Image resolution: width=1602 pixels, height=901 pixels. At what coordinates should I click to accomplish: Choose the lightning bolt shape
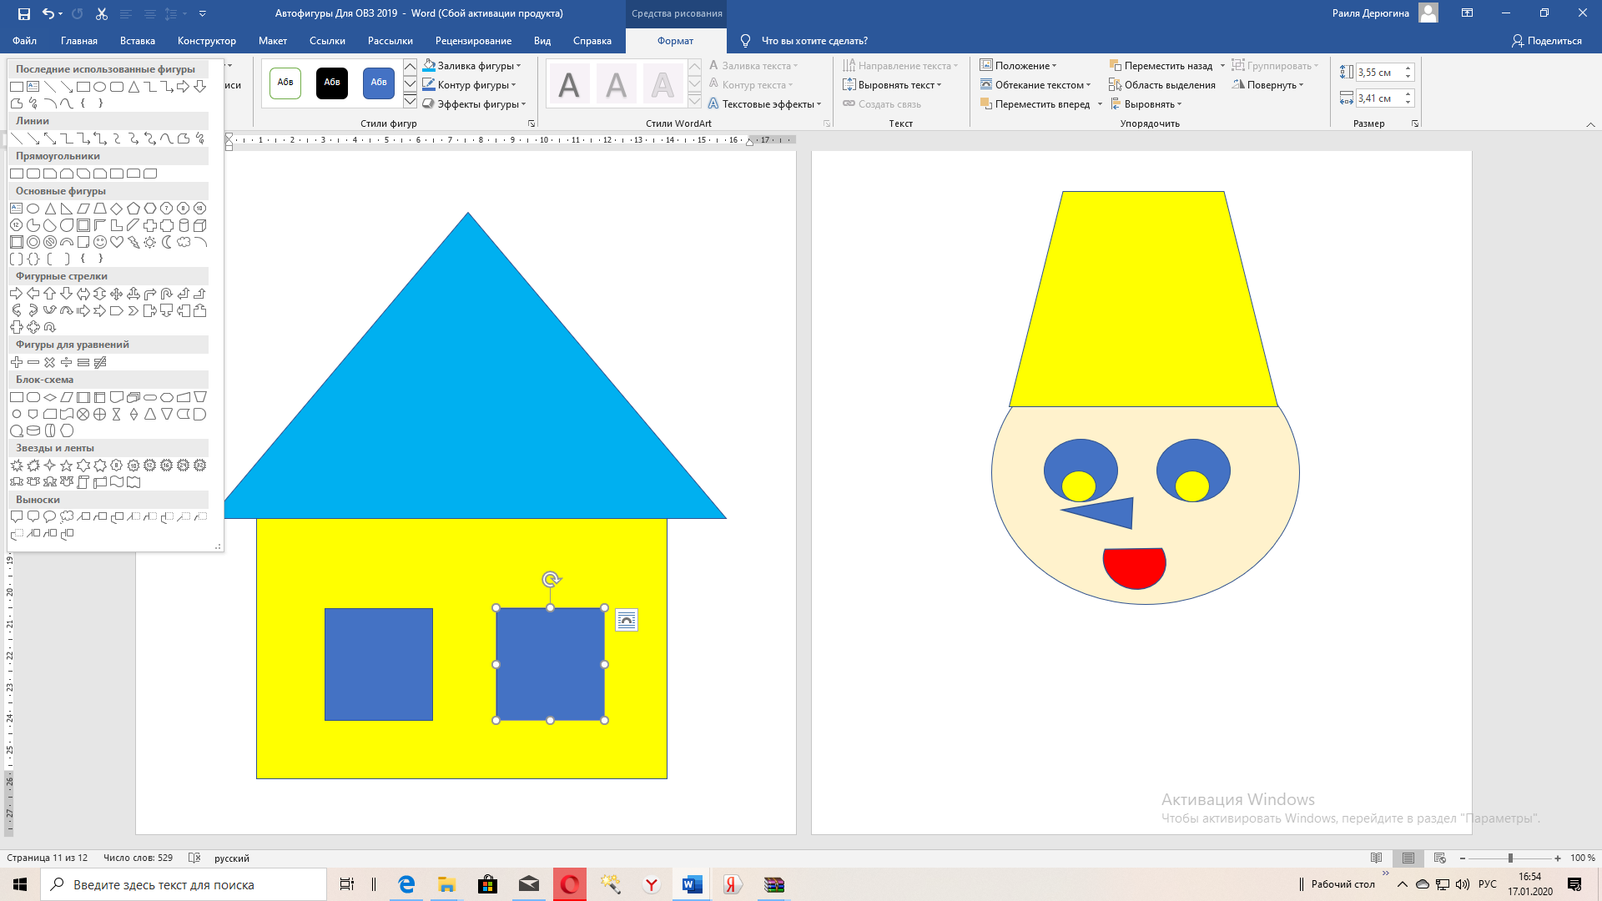coord(133,242)
